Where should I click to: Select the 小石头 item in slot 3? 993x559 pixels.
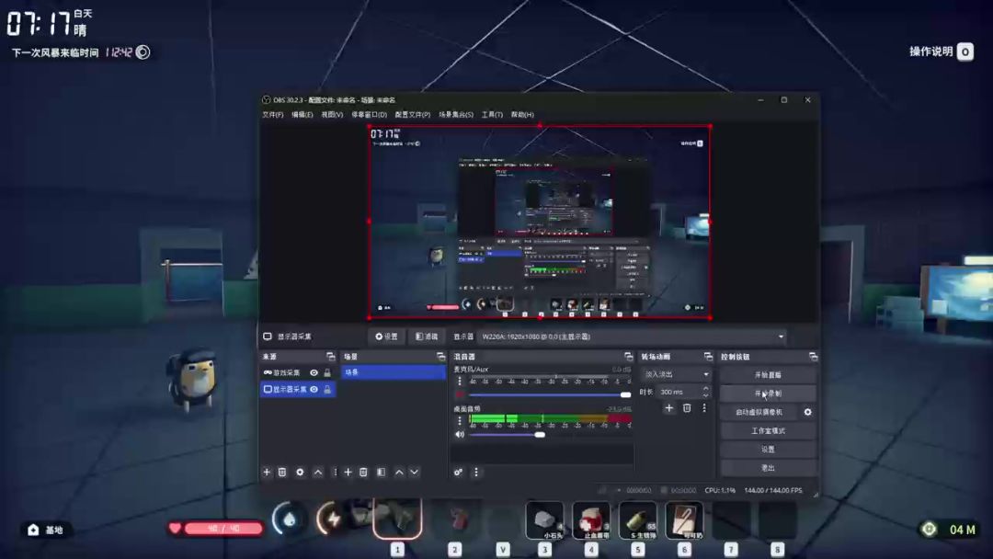544,520
